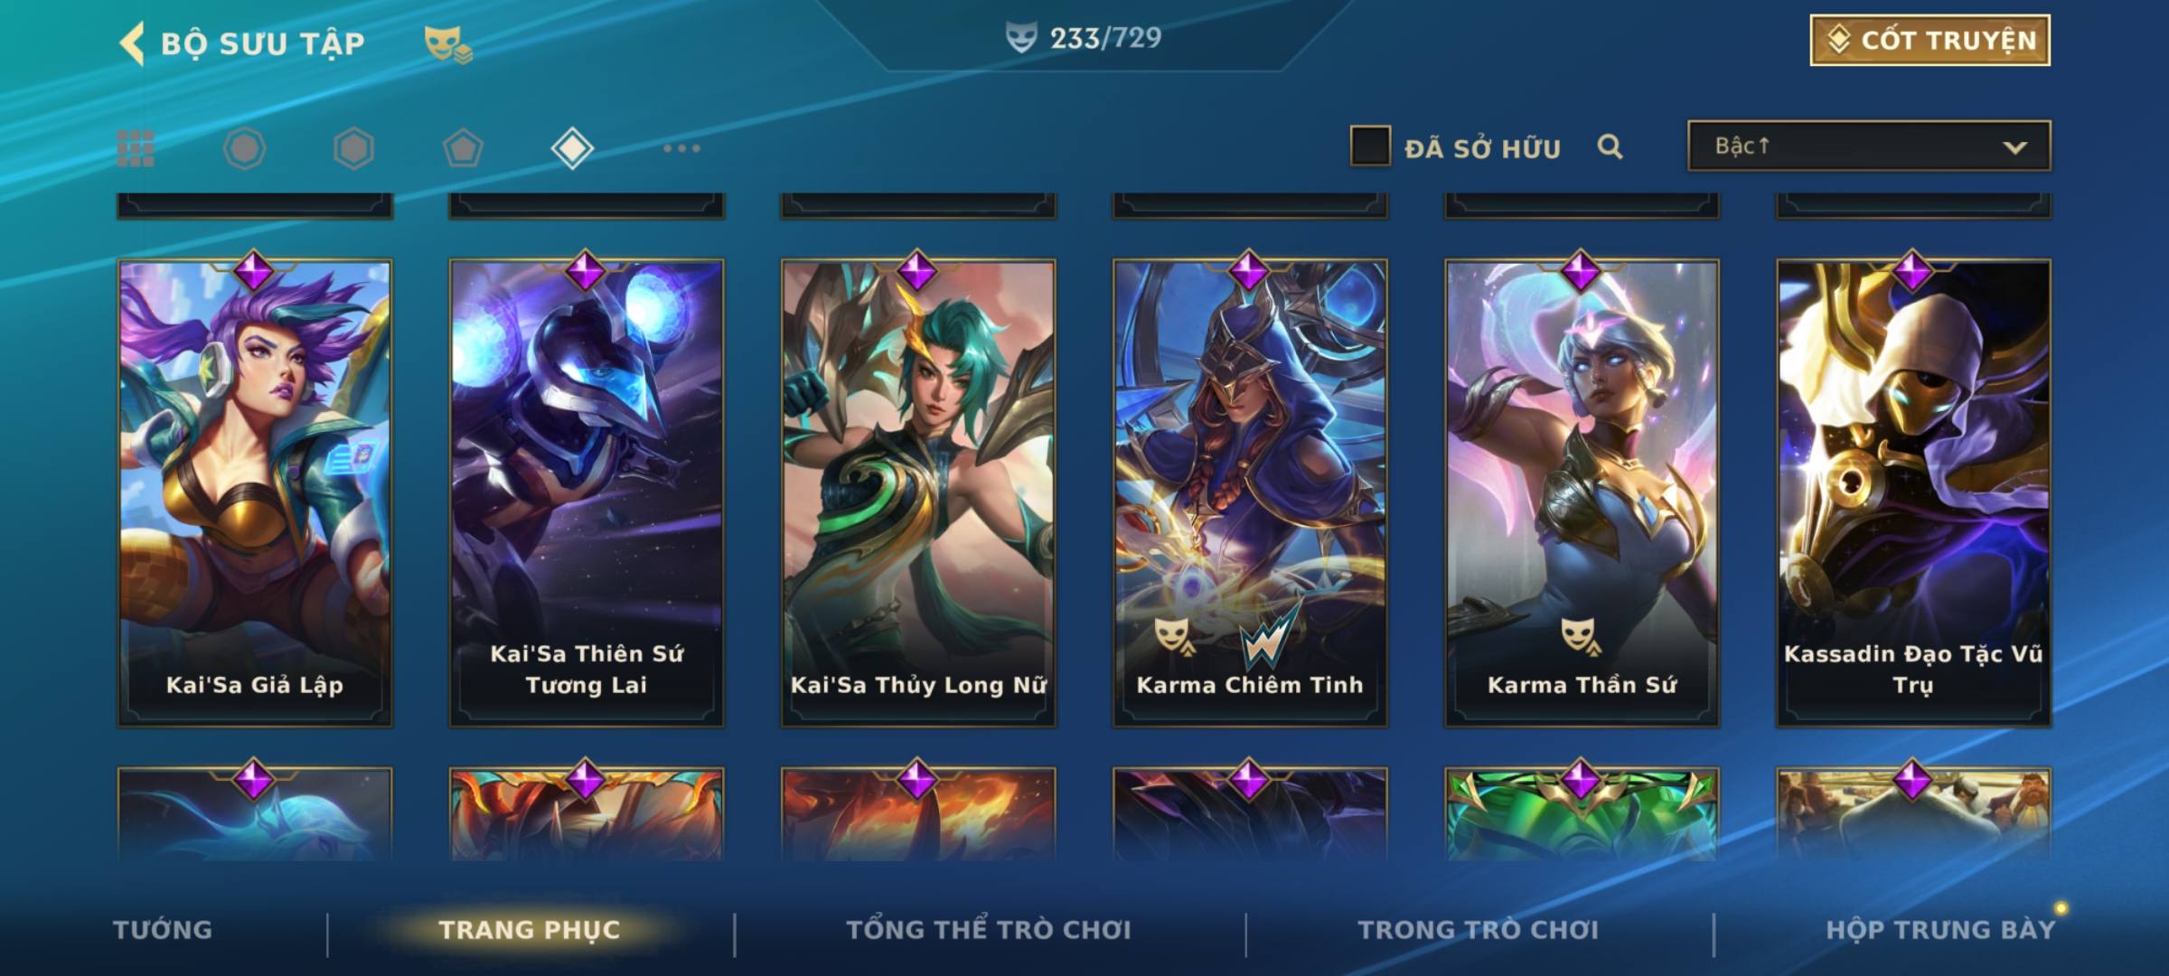Open more filters with three dots

pyautogui.click(x=681, y=148)
